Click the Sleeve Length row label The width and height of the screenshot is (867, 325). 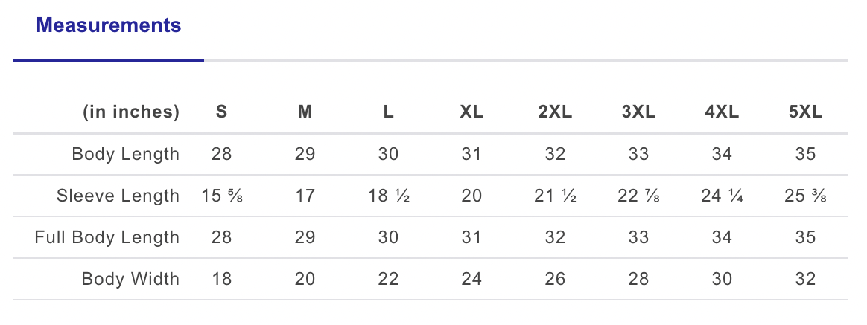tap(118, 196)
